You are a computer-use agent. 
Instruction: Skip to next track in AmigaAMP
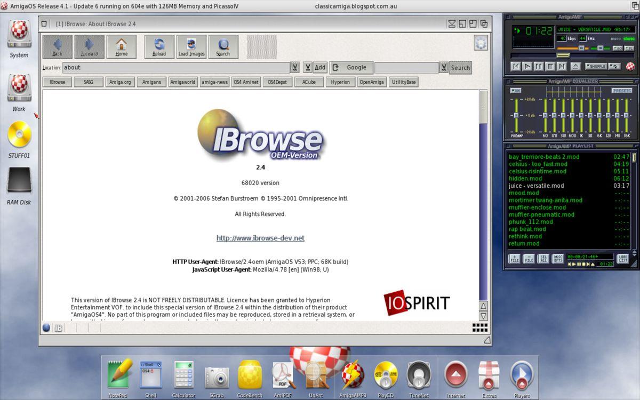pos(562,67)
